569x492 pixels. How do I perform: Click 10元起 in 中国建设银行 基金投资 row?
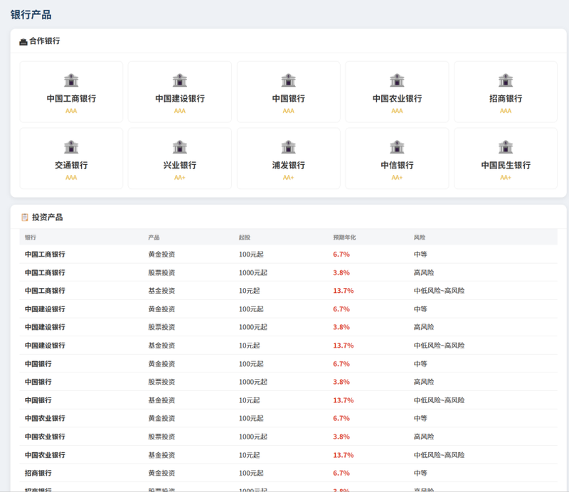tap(250, 346)
